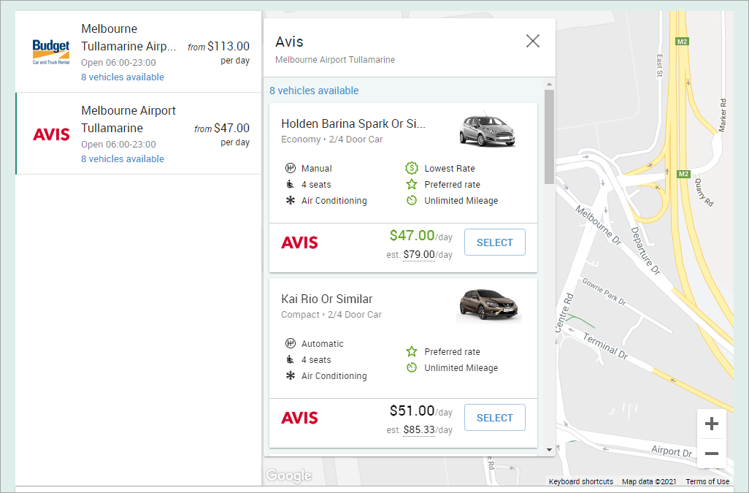The image size is (749, 493).
Task: Click the $47.00/day green price
Action: [420, 235]
